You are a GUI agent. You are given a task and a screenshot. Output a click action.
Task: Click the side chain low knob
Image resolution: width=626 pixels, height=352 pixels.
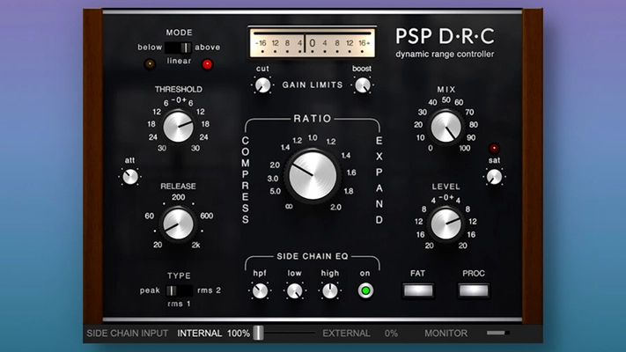click(295, 290)
